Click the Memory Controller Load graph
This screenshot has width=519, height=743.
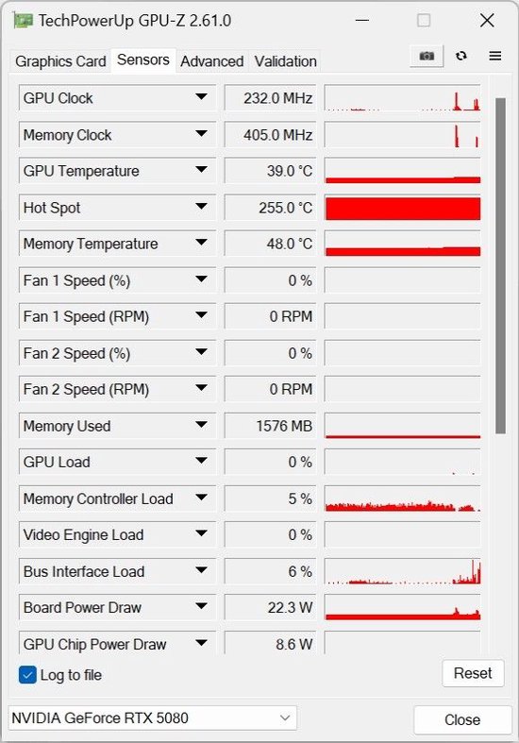tap(403, 498)
